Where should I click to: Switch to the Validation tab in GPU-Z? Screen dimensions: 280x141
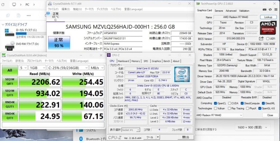[x=244, y=11]
